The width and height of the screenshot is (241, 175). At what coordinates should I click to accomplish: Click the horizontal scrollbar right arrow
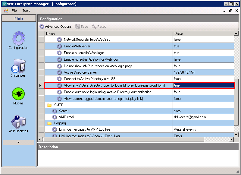point(231,140)
